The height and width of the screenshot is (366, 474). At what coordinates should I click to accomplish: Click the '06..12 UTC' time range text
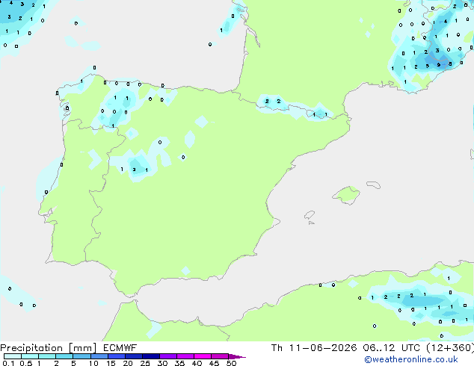coord(392,348)
